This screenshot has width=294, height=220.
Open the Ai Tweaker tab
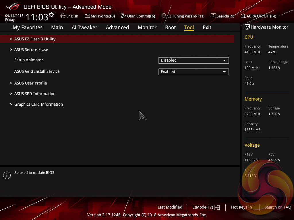(84, 27)
